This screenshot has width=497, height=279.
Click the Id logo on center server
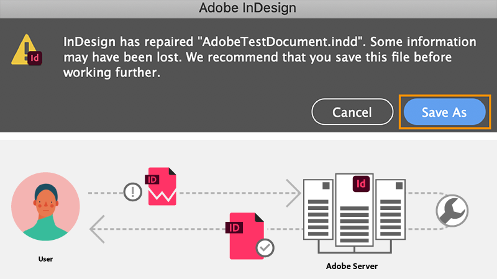(361, 184)
